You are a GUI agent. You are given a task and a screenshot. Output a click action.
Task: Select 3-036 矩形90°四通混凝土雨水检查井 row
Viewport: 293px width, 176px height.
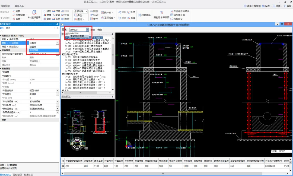coord(85,71)
